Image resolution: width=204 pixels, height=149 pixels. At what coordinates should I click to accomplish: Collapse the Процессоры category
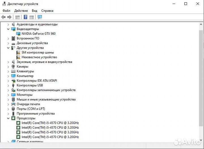point(8,118)
